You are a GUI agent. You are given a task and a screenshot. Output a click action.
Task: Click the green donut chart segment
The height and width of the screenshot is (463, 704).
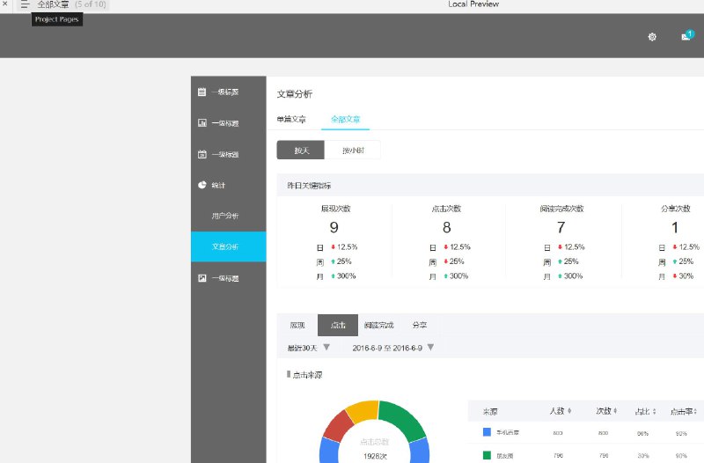coord(402,416)
